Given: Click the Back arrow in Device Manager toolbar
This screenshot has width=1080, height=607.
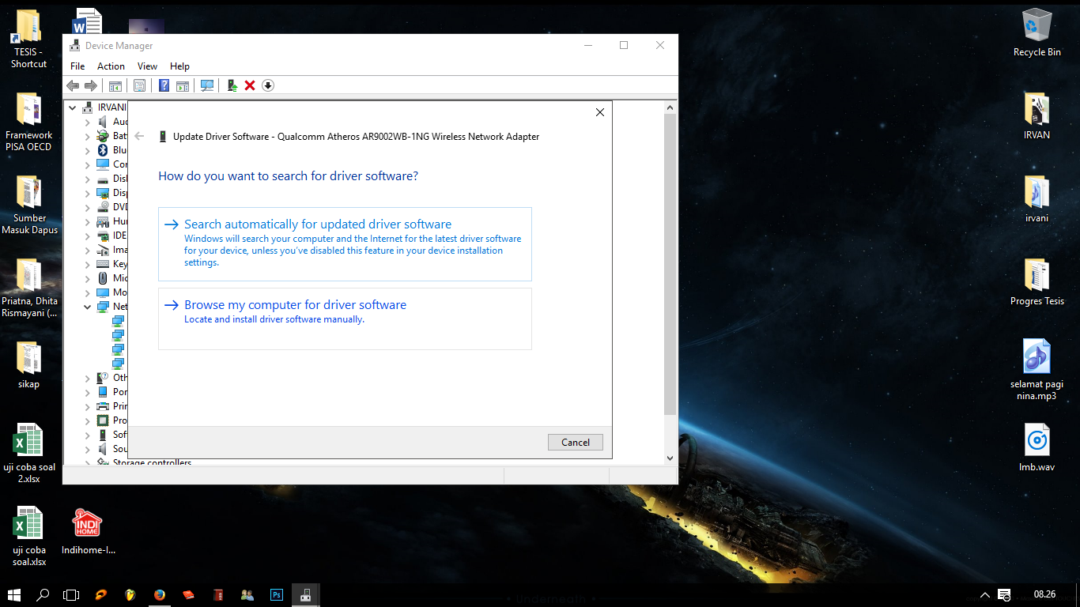Looking at the screenshot, I should (x=73, y=85).
